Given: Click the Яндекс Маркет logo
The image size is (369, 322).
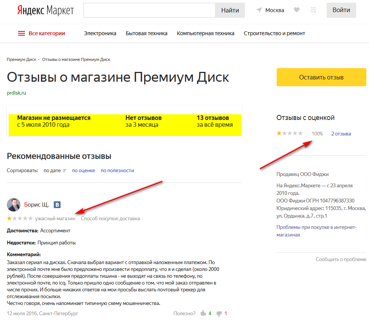Looking at the screenshot, I should click(x=45, y=10).
